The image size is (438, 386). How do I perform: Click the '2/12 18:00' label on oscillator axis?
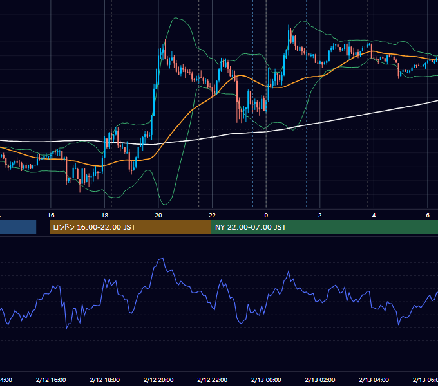[x=104, y=380]
